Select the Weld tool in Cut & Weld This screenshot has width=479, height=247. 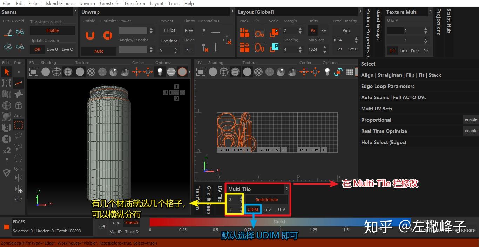(x=20, y=32)
